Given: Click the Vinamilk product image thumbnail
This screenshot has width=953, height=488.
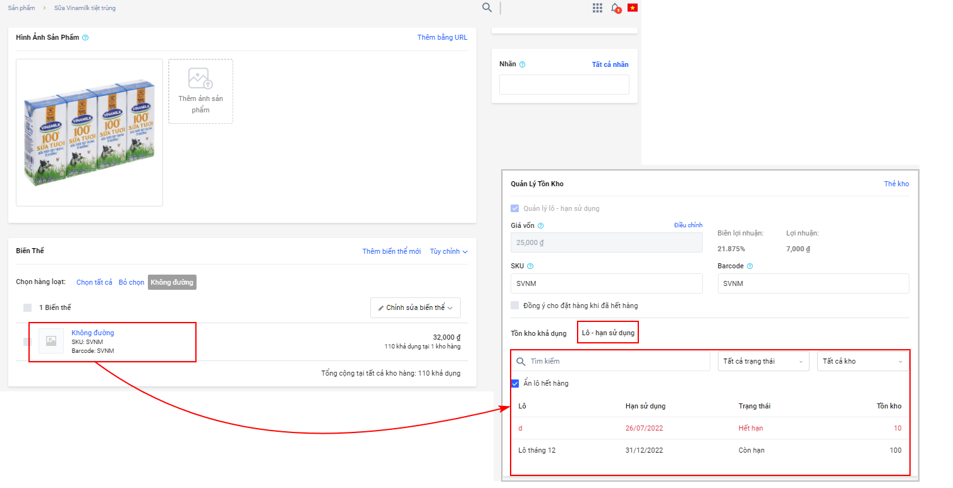Looking at the screenshot, I should [x=89, y=133].
